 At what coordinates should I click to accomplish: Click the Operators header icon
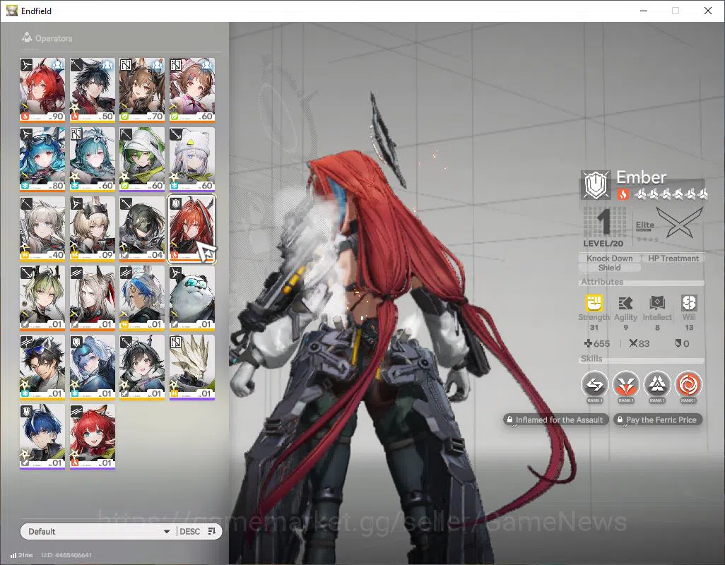(26, 37)
